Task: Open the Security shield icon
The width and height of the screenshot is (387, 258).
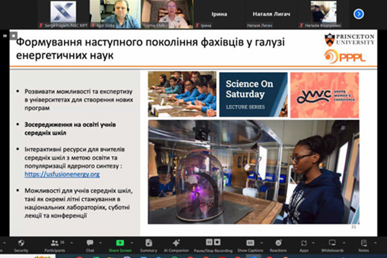Action: click(21, 243)
